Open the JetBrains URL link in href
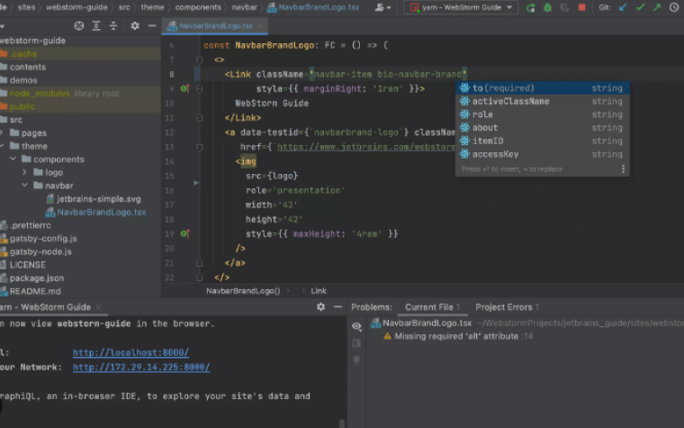The width and height of the screenshot is (684, 428). [x=365, y=147]
